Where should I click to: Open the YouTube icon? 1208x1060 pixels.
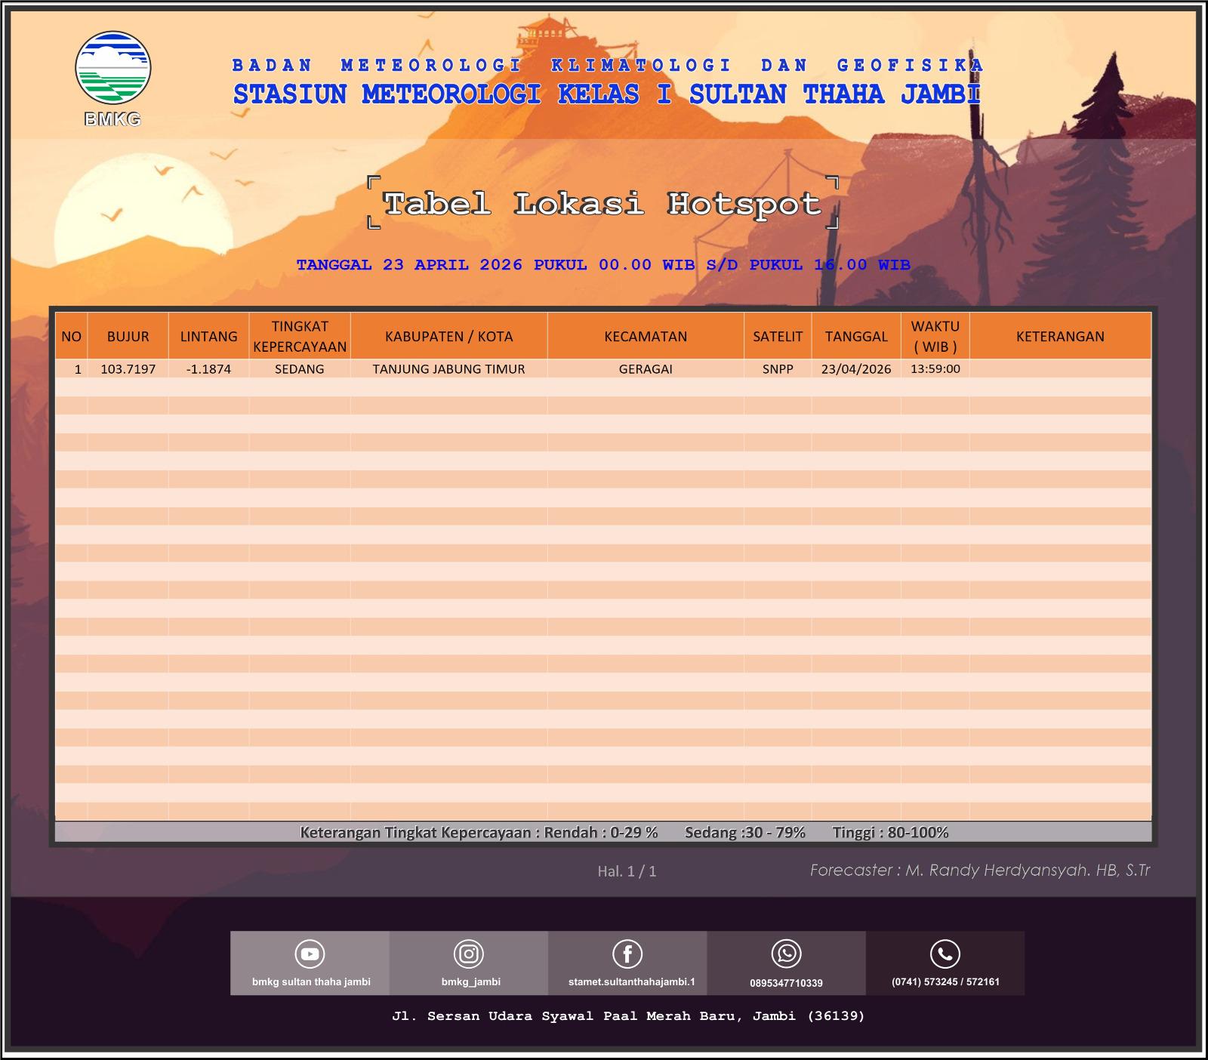coord(310,954)
